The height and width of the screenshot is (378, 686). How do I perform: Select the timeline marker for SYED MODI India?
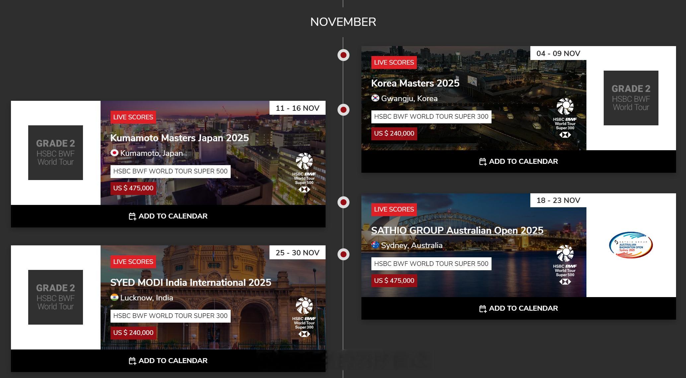[x=343, y=254]
